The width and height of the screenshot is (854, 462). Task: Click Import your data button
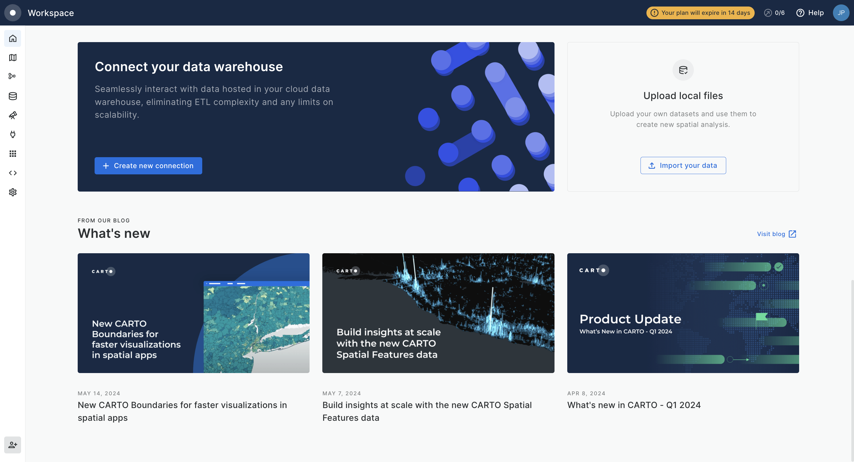click(683, 165)
